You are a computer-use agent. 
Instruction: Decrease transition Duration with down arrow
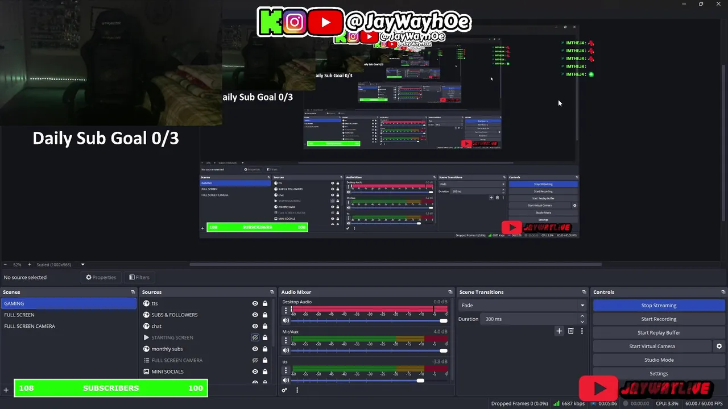[582, 322]
